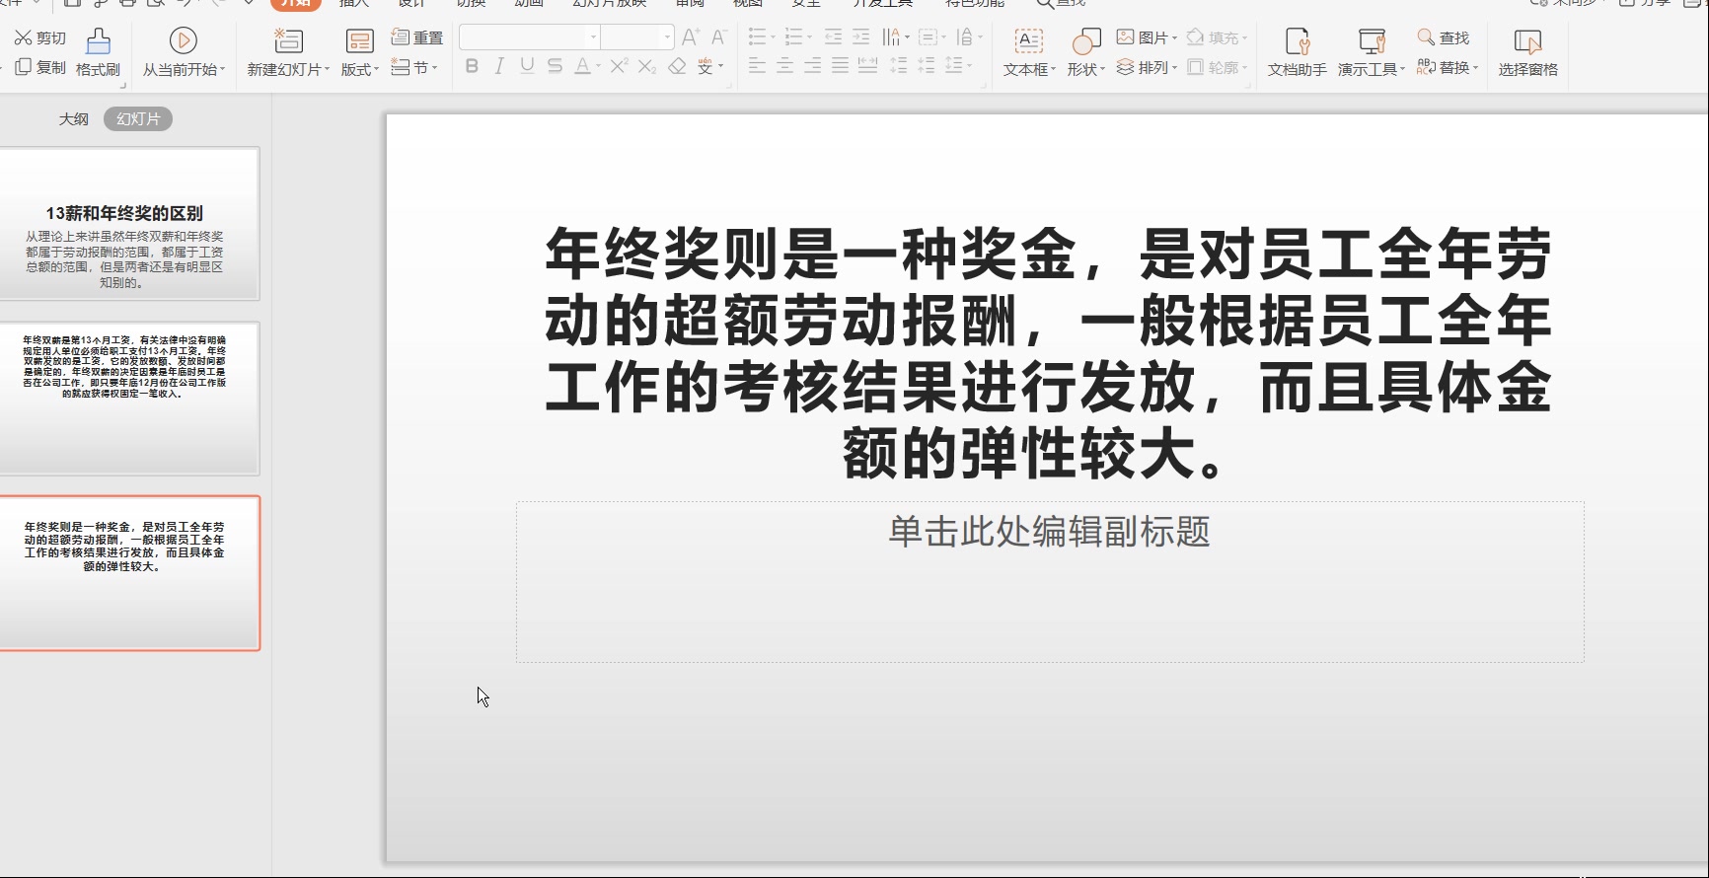Switch to the 幻灯片 slides tab

pos(138,118)
